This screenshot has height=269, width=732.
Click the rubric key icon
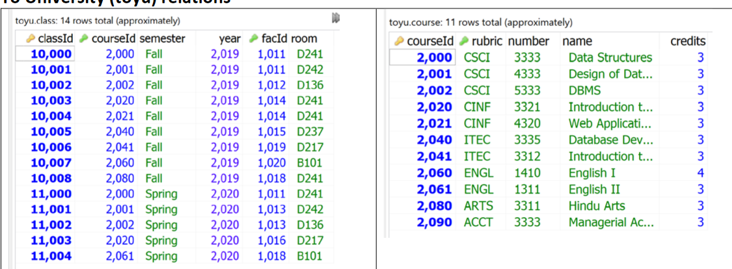pyautogui.click(x=465, y=41)
